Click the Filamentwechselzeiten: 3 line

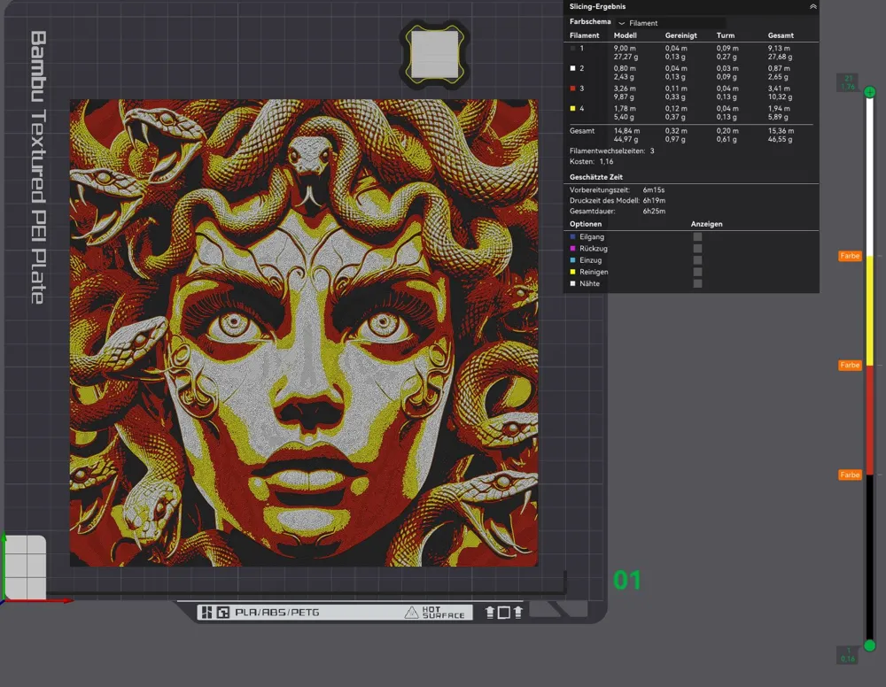click(x=612, y=151)
